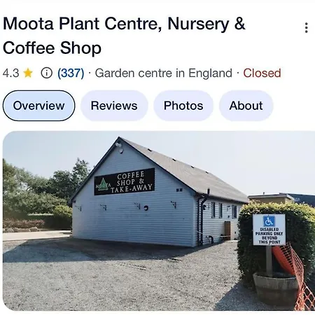
Task: Open the three-dot more options menu
Action: [307, 28]
